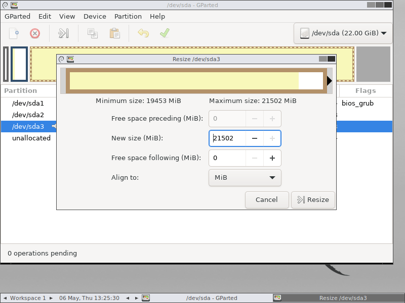Click the Paste partition icon
The width and height of the screenshot is (405, 303).
(x=114, y=33)
